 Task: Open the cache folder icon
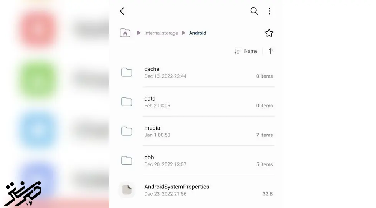click(127, 72)
